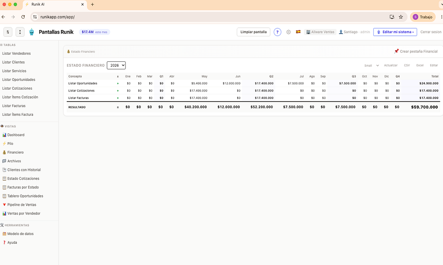Click Crear pestaña Financial pin link
This screenshot has width=443, height=265.
coord(416,51)
